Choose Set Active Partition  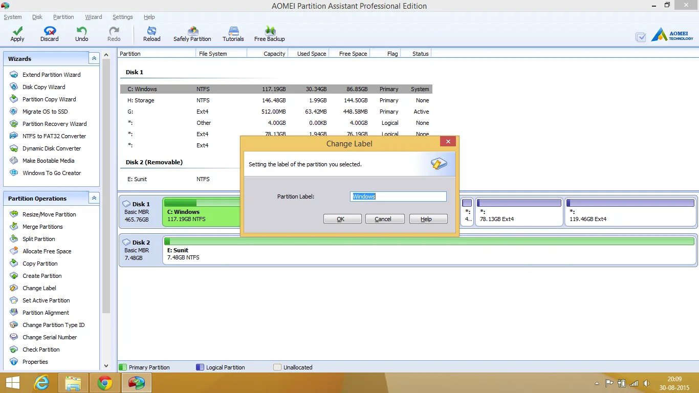tap(46, 300)
